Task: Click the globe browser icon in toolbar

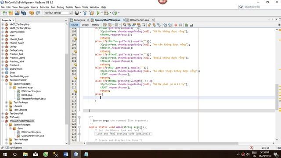Action: (x=77, y=13)
